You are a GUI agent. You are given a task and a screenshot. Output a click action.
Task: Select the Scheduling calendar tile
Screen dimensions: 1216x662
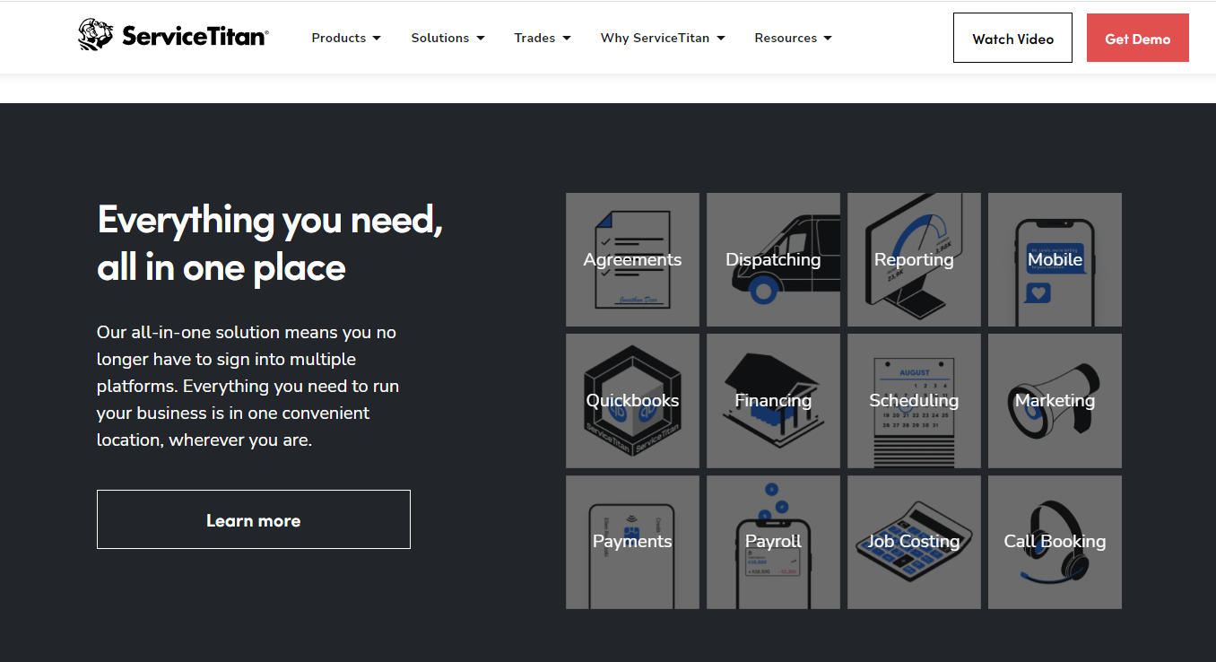coord(914,401)
